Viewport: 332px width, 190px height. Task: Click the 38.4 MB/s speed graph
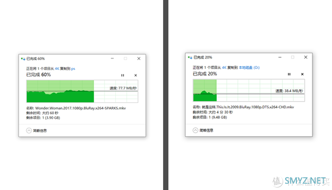pos(249,90)
